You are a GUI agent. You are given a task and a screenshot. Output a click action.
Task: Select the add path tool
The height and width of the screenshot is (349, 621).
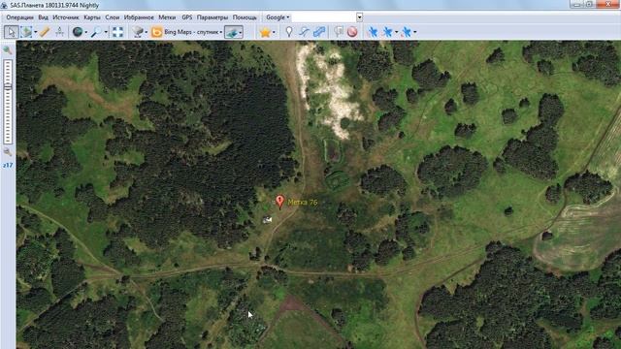304,32
